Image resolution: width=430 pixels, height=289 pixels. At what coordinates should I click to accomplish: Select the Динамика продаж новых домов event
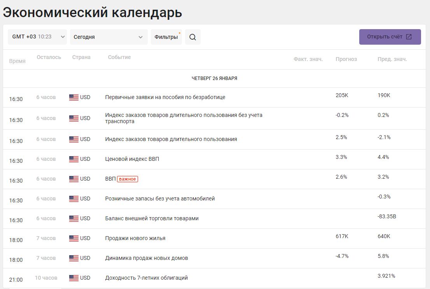tap(147, 258)
